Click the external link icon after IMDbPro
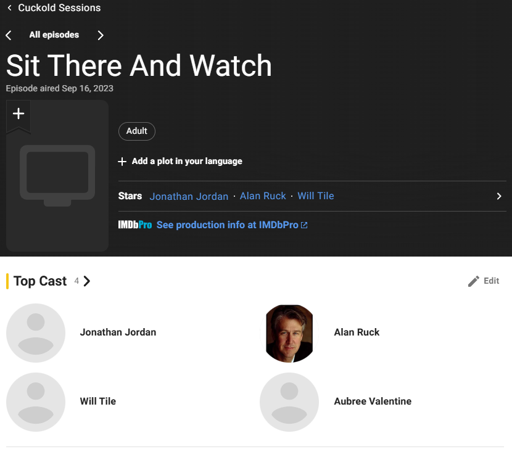Image resolution: width=512 pixels, height=449 pixels. [304, 225]
